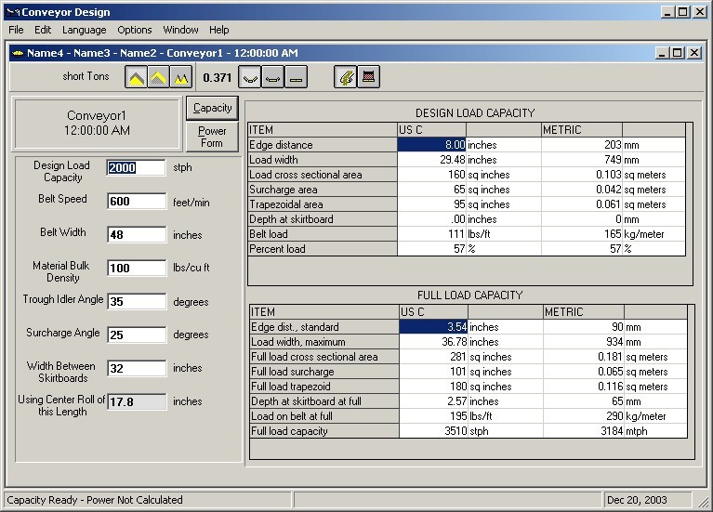713x512 pixels.
Task: Select the Edge distance 8.00 cell
Action: coord(431,145)
